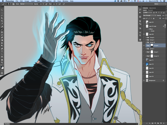Select the Lasso tool
The image size is (167, 125).
tap(2, 15)
